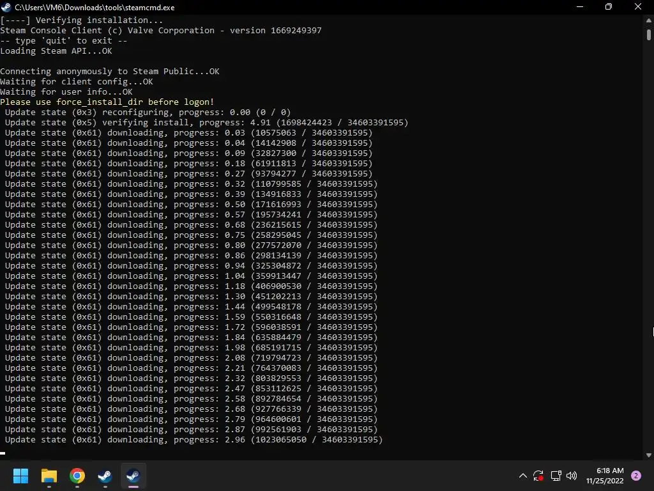This screenshot has height=491, width=654.
Task: Open Windows Start menu
Action: tap(20, 476)
